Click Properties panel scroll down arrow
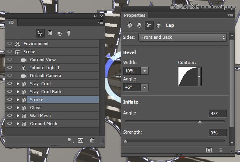Image resolution: width=240 pixels, height=162 pixels. [232, 143]
